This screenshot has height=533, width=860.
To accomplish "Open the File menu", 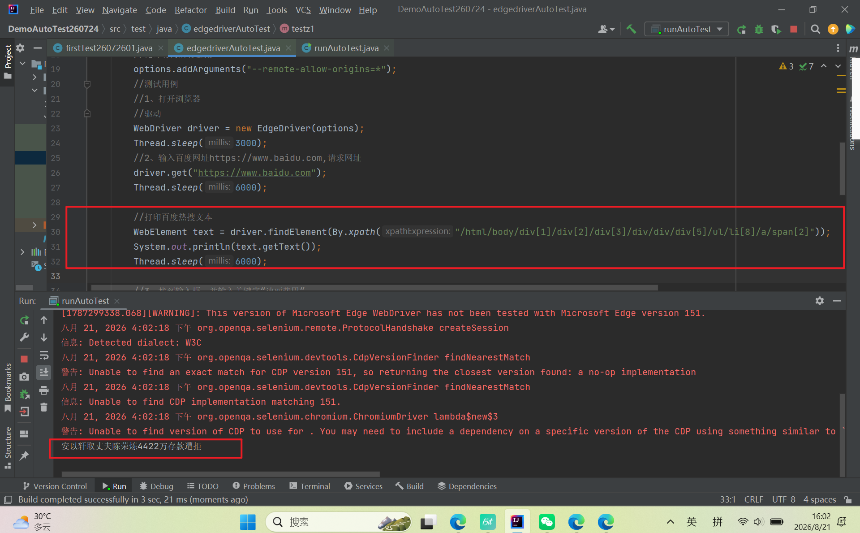I will pyautogui.click(x=37, y=10).
